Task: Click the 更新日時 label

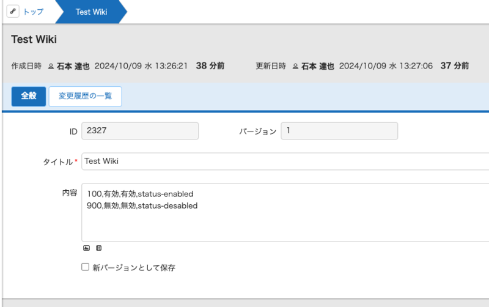Action: point(271,66)
